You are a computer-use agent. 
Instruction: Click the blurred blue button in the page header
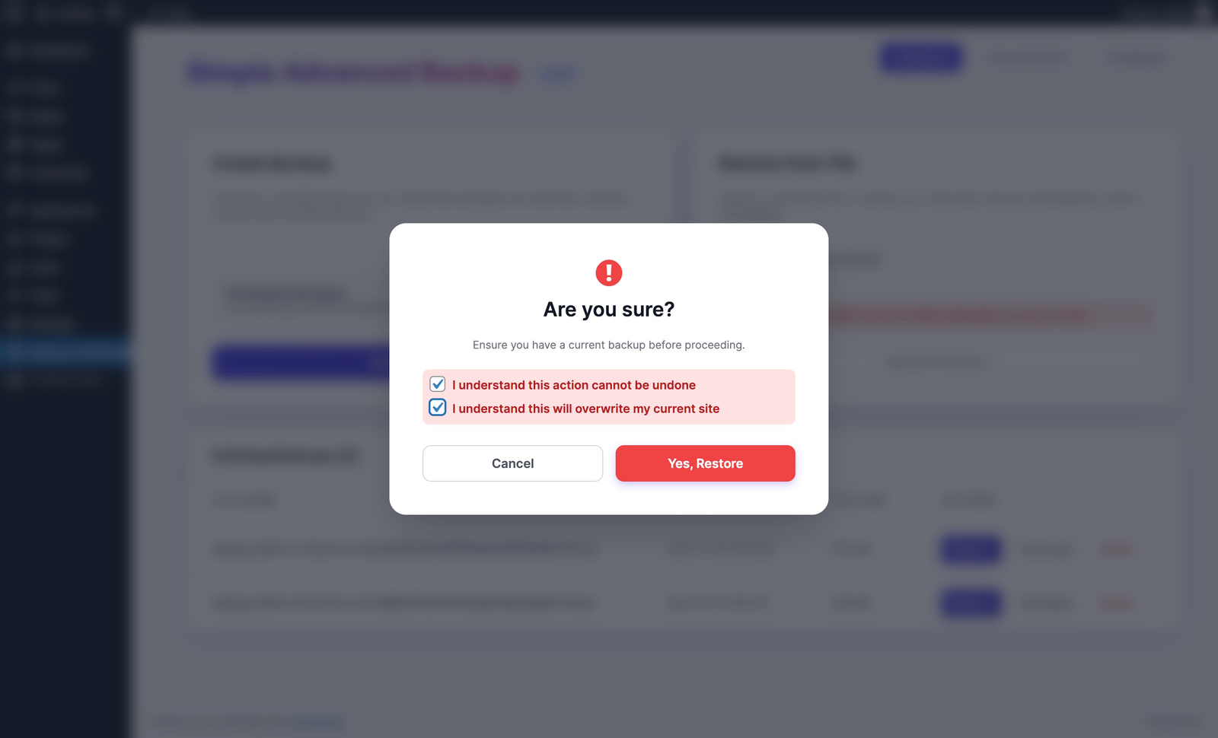pos(921,58)
